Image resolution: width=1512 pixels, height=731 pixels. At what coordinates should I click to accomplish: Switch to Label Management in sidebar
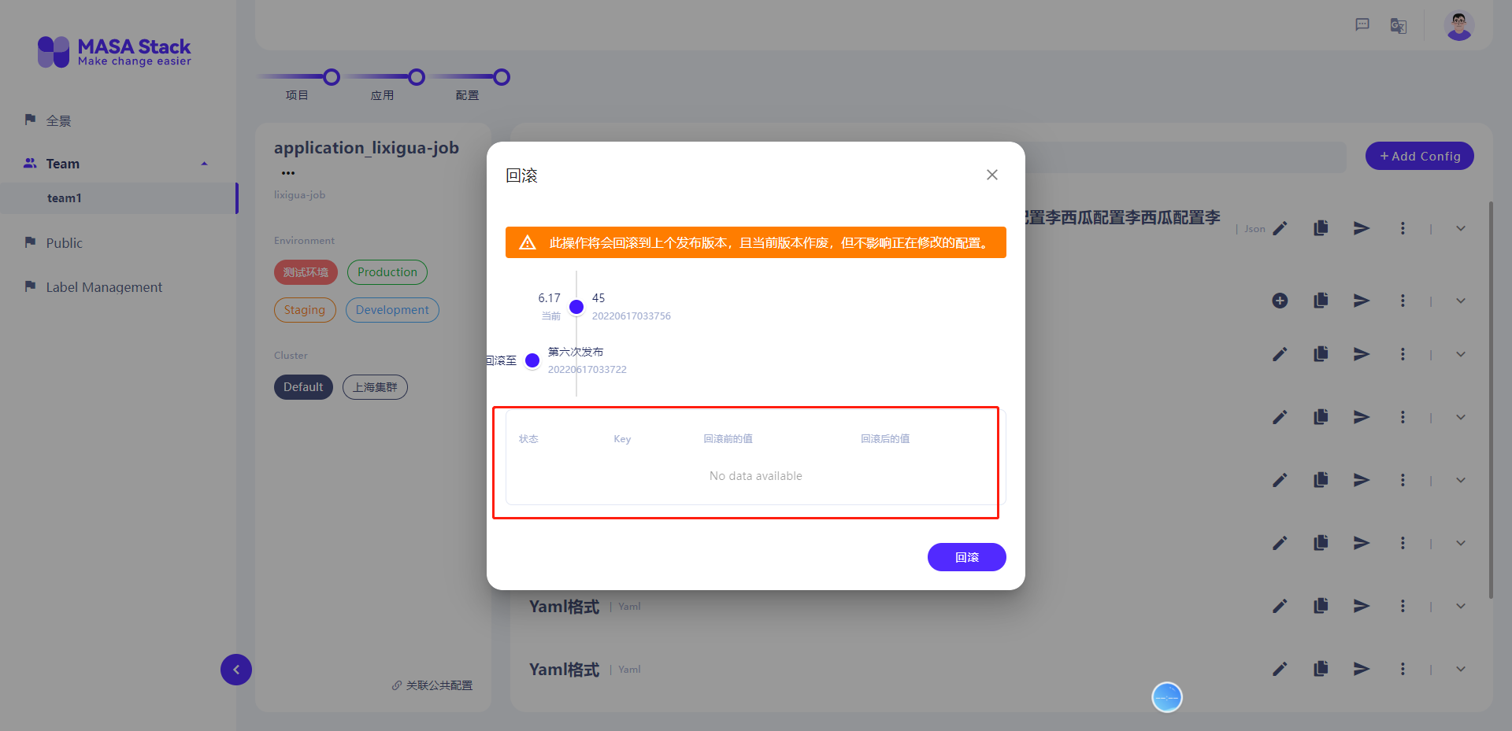(x=103, y=286)
